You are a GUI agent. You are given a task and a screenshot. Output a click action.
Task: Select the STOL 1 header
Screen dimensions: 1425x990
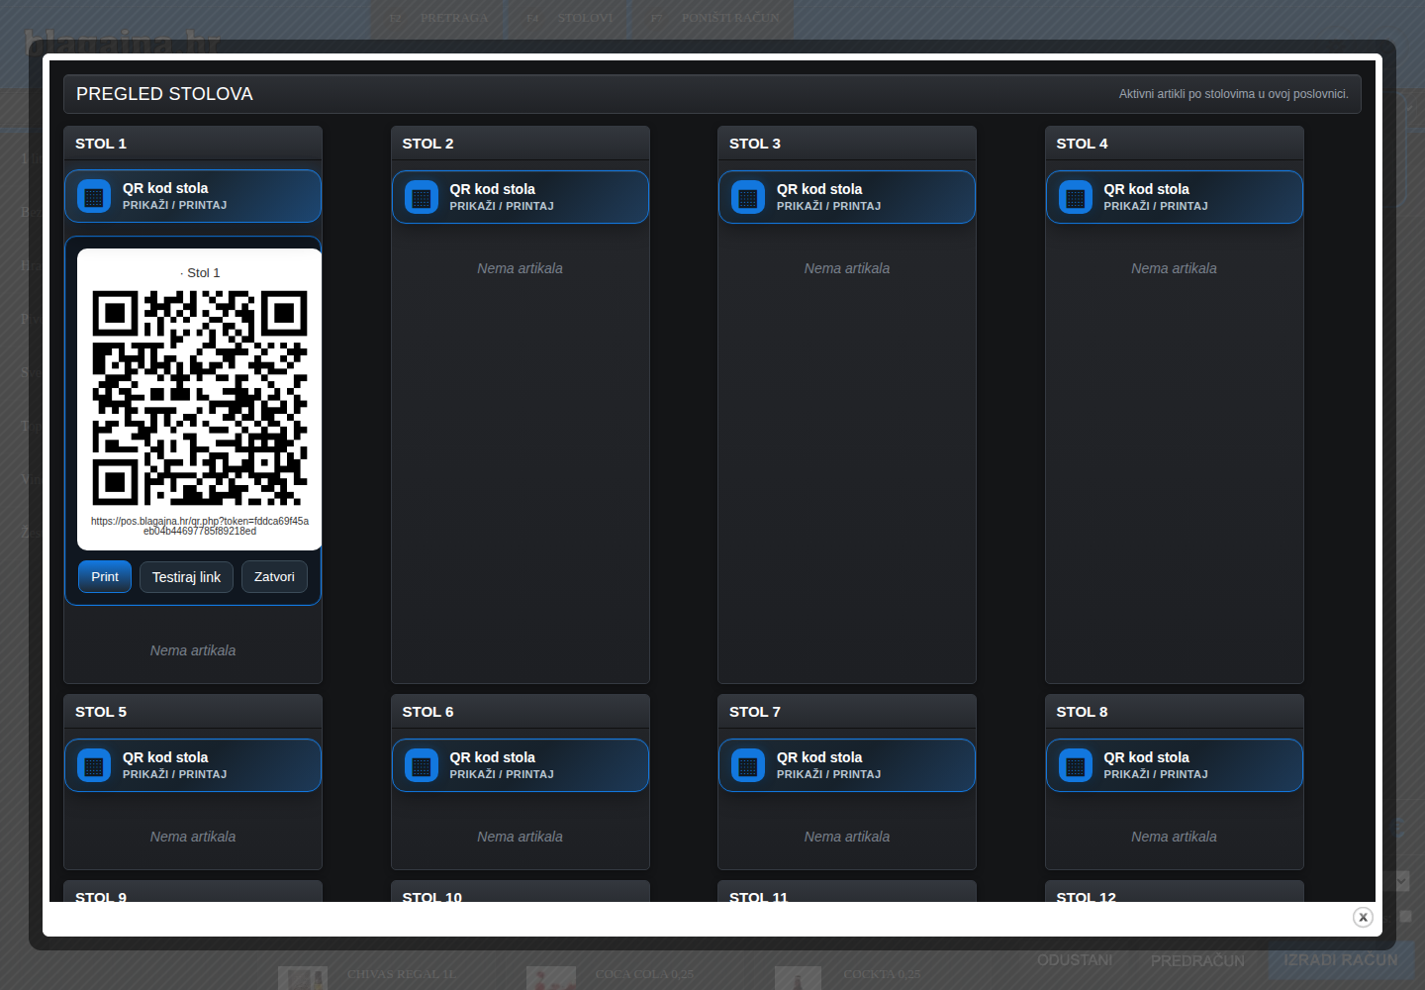pyautogui.click(x=193, y=144)
